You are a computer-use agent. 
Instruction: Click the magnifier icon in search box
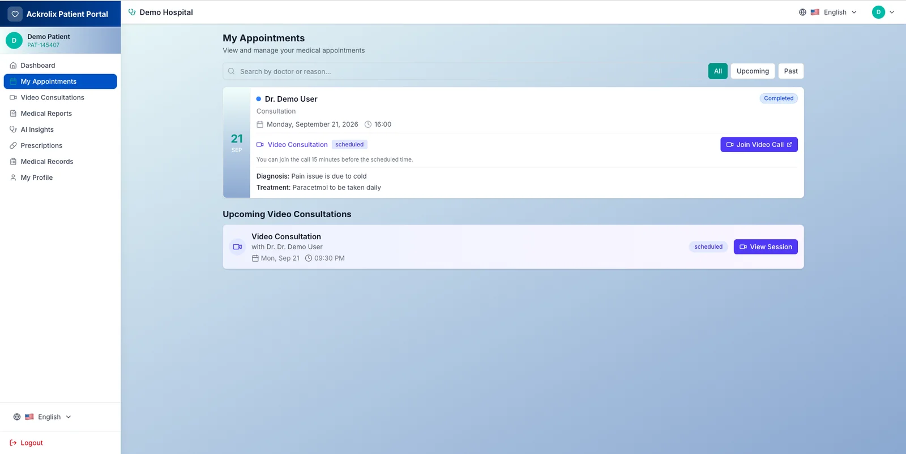click(231, 71)
